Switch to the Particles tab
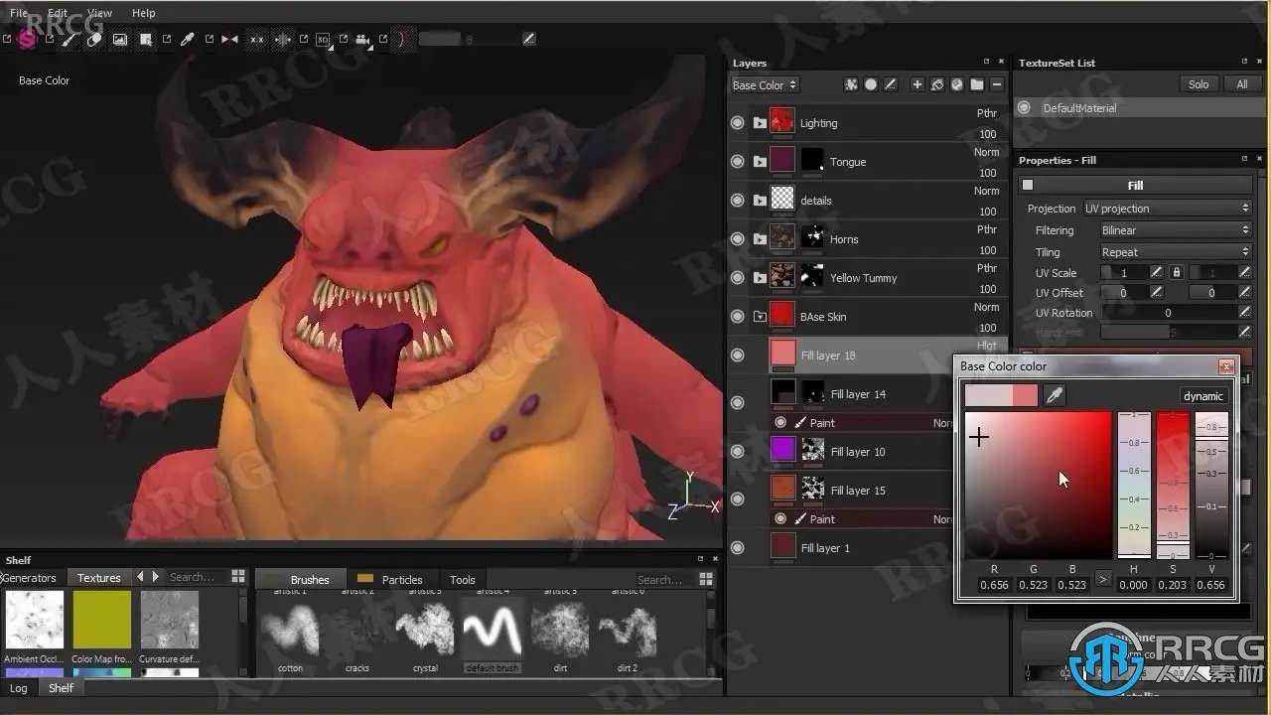Image resolution: width=1271 pixels, height=715 pixels. pyautogui.click(x=401, y=580)
